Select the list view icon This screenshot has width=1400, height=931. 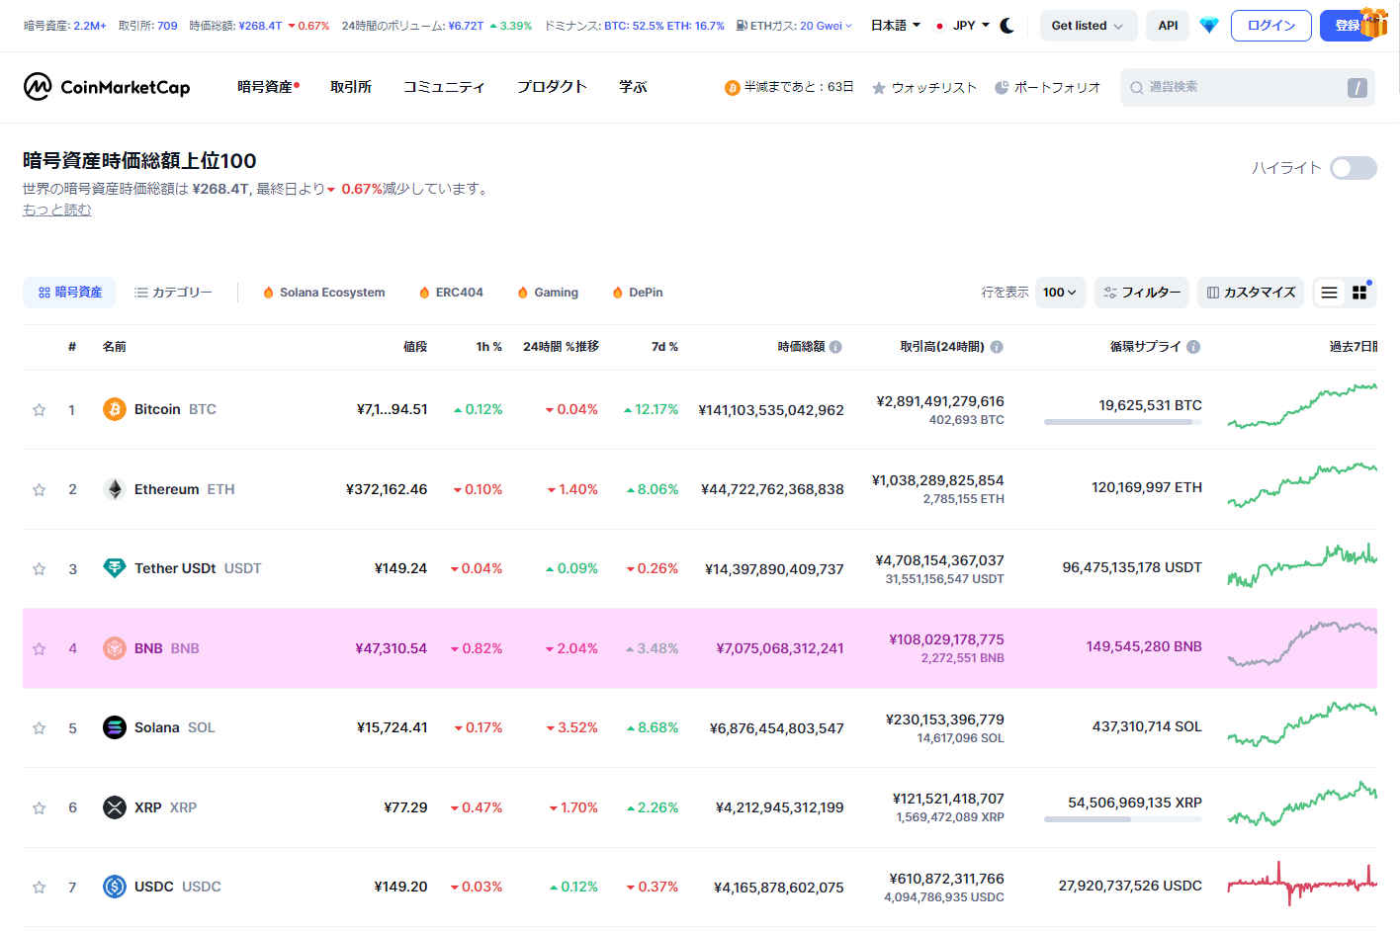(x=1329, y=293)
